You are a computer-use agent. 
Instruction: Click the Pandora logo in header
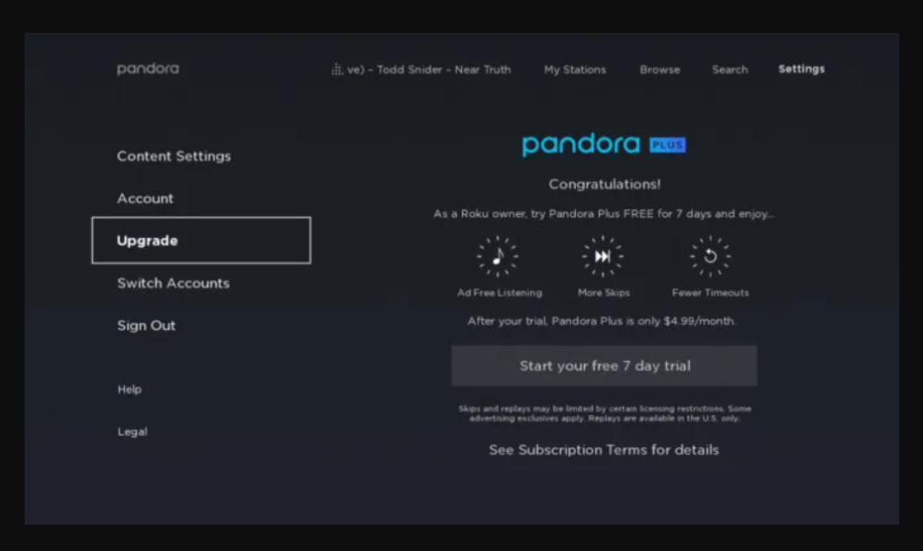tap(148, 69)
